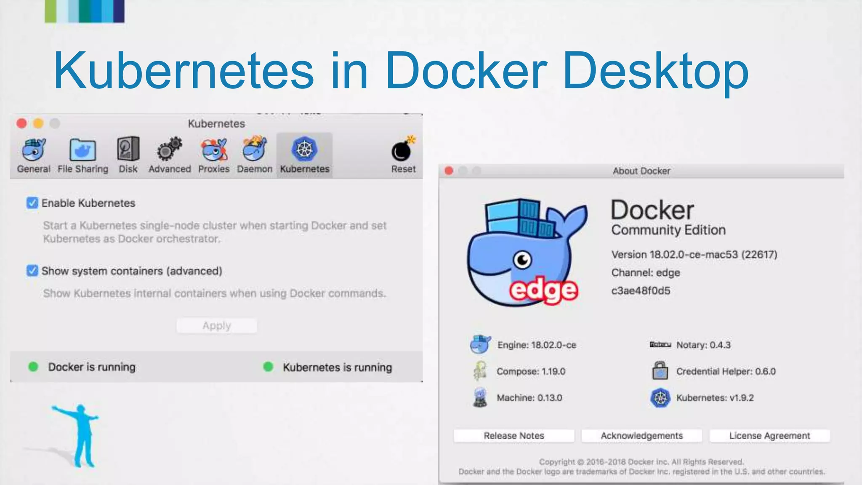Open the General preferences whale icon
862x485 pixels.
tap(34, 149)
